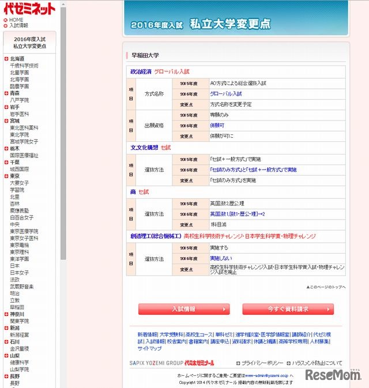Select 金沢星稜 in the sidebar list
The height and width of the screenshot is (388, 369).
[19, 349]
